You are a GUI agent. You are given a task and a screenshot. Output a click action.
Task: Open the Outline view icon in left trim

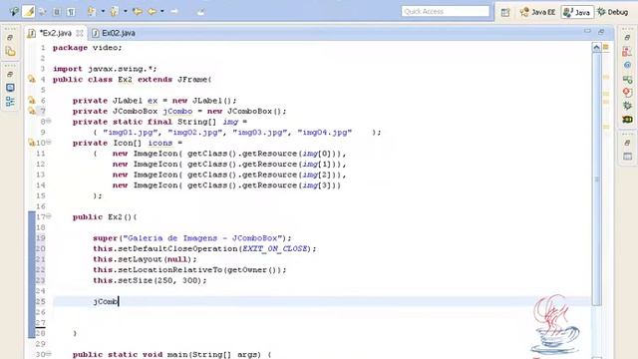(11, 101)
